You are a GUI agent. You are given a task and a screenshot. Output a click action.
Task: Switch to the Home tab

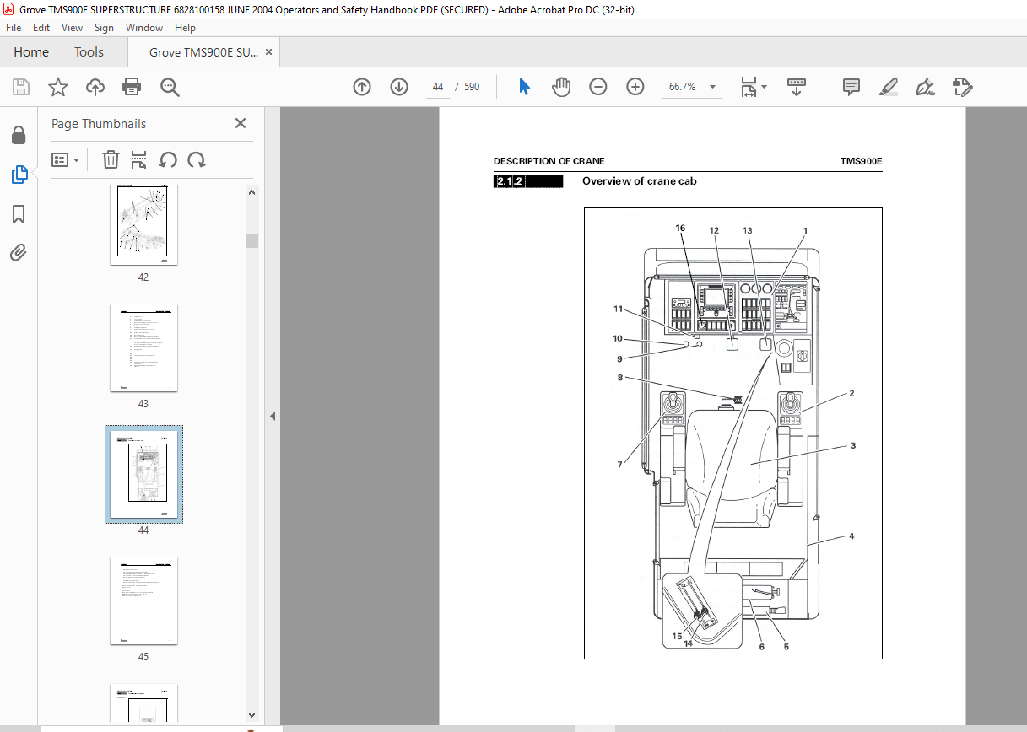(x=31, y=52)
